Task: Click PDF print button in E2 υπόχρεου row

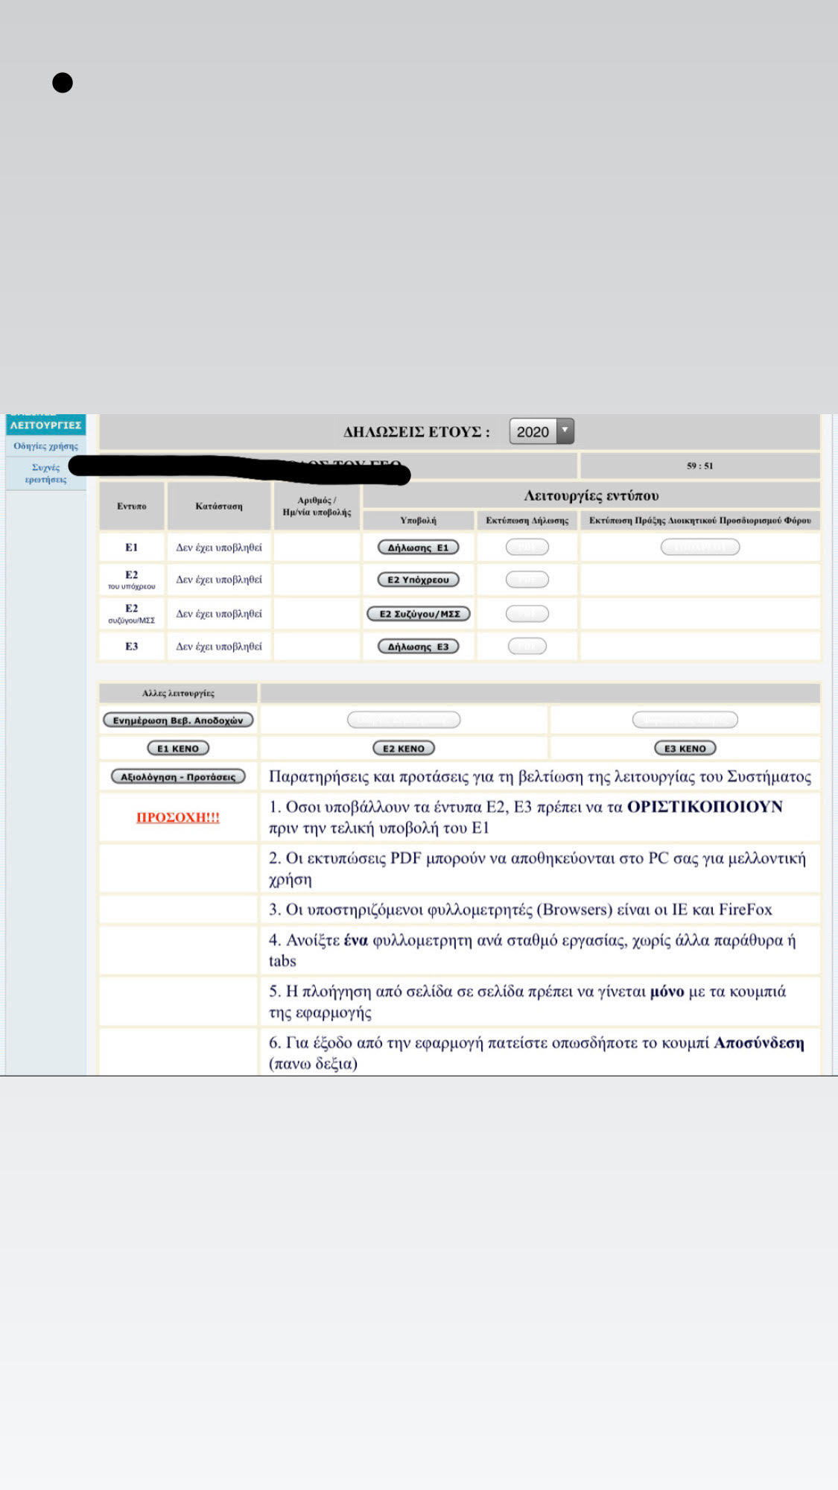Action: [x=527, y=580]
